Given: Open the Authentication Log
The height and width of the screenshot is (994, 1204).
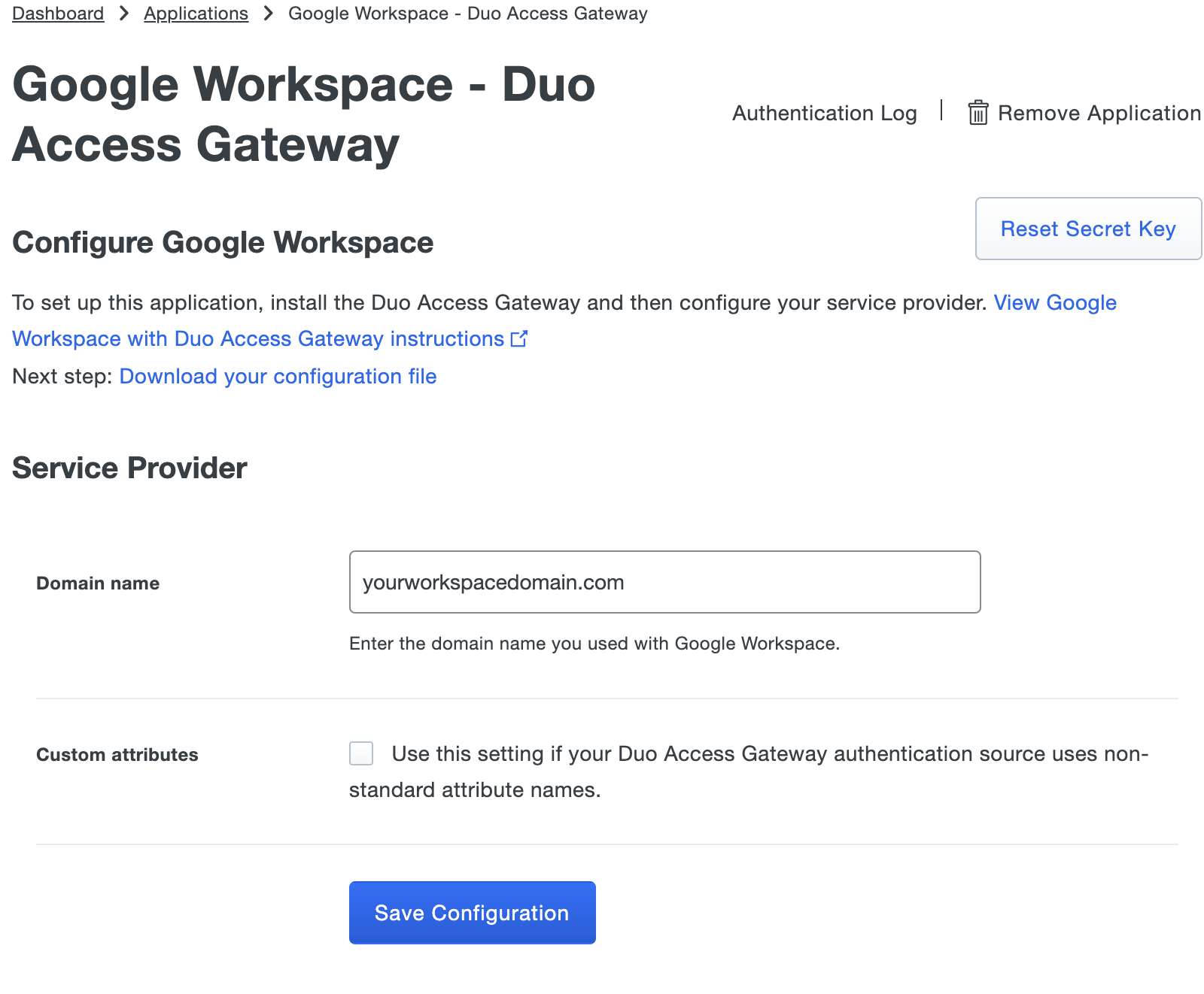Looking at the screenshot, I should 823,113.
